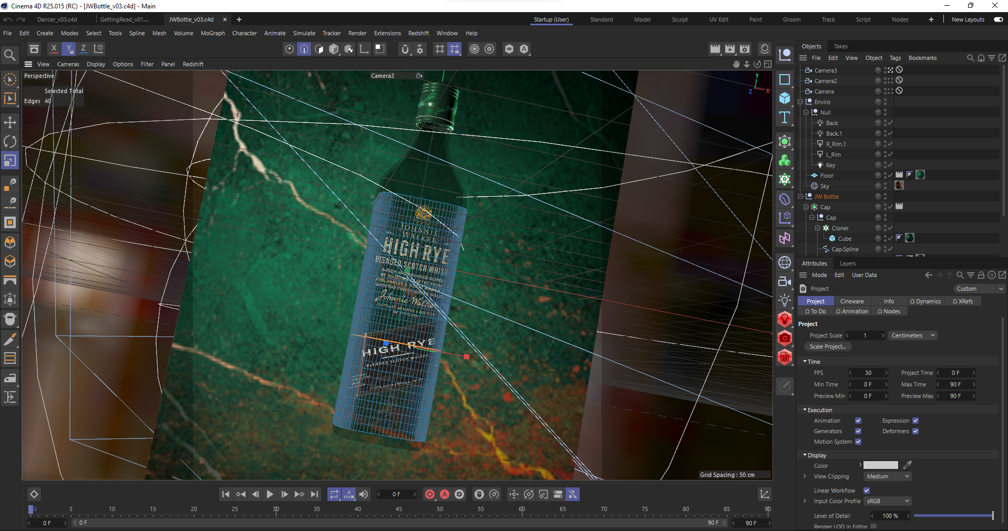
Task: Switch to Dancer_v03.c4d document tab
Action: (x=57, y=19)
